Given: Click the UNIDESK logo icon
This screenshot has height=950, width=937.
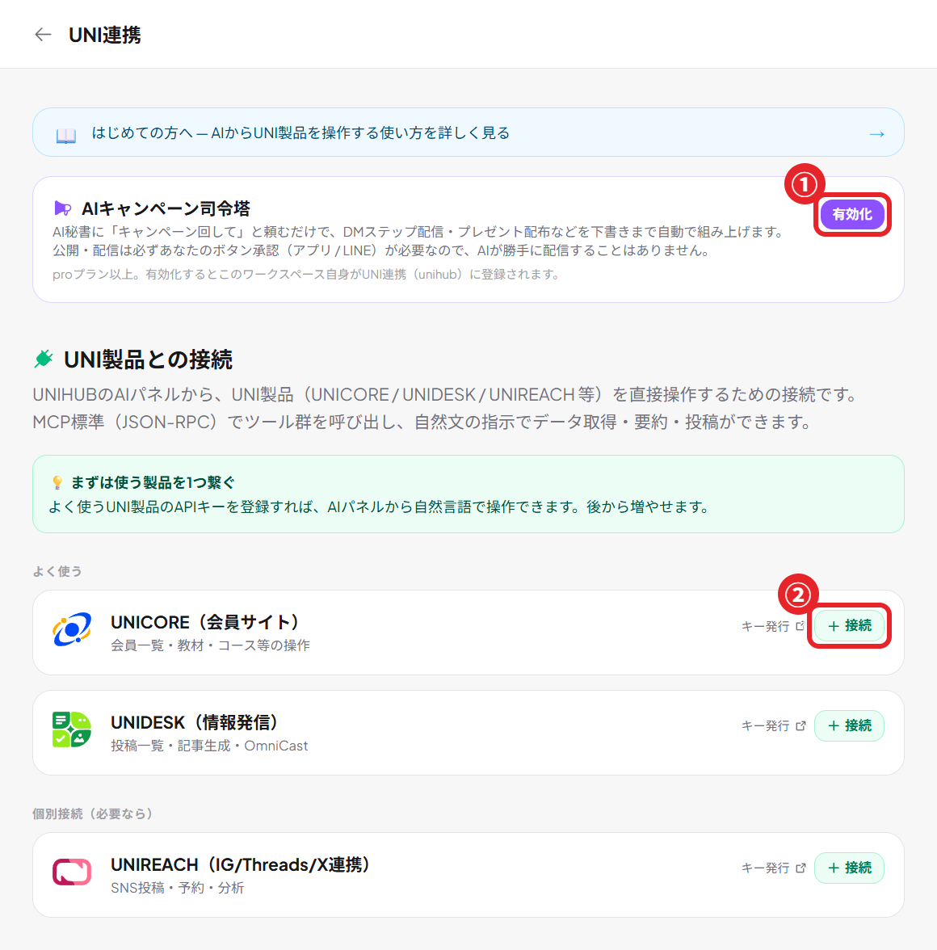Looking at the screenshot, I should coord(72,729).
